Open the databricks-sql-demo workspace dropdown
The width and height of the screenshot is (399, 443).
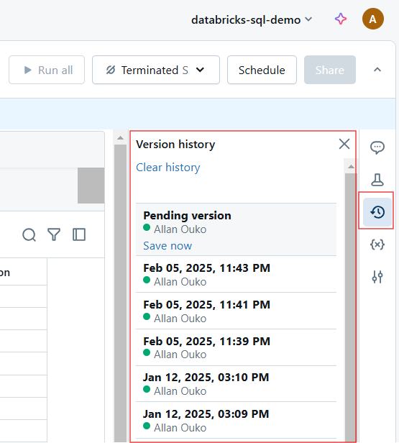(252, 20)
